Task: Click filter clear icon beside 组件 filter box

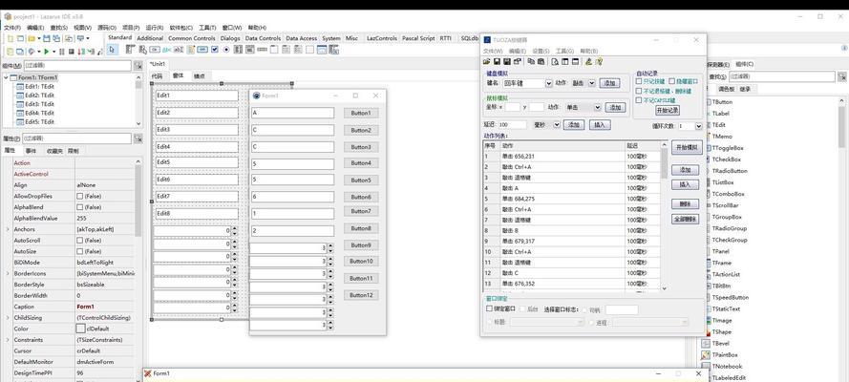Action: pos(138,66)
